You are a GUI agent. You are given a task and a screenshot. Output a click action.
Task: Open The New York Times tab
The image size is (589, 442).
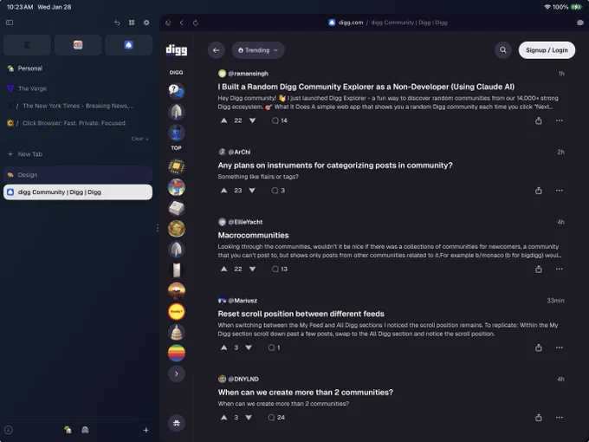78,106
